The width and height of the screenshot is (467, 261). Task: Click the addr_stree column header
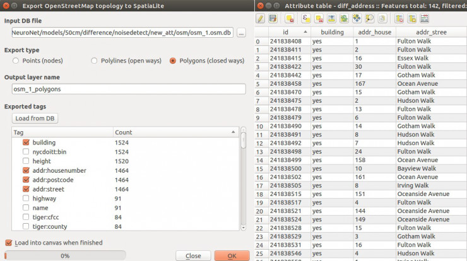[x=431, y=32]
